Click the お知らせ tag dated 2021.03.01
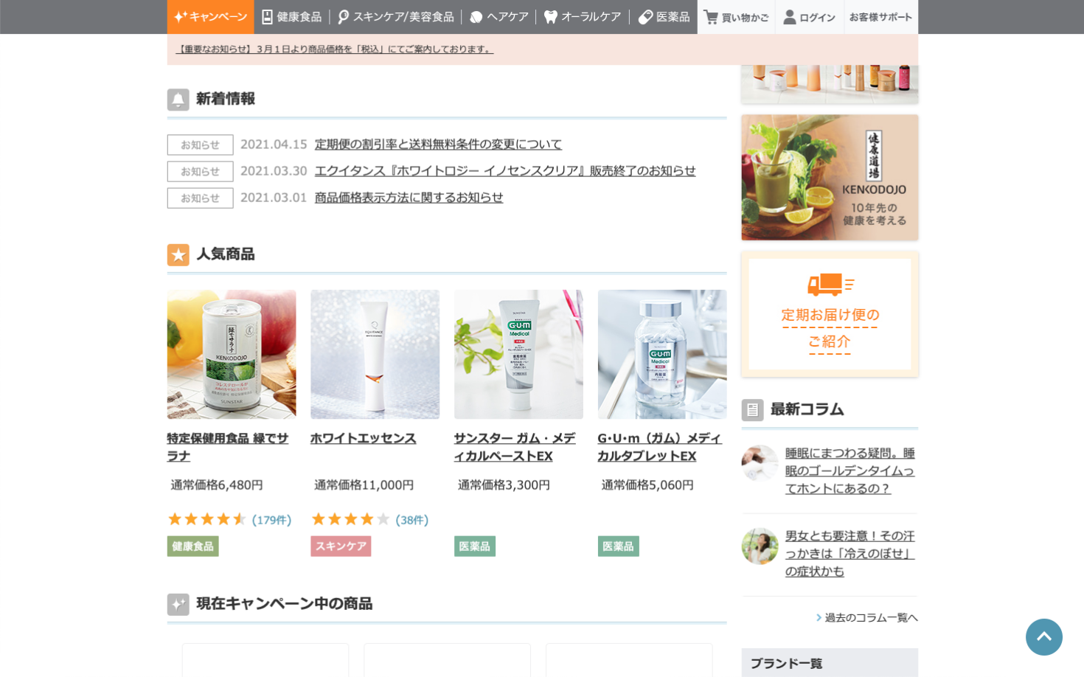The image size is (1084, 677). coord(200,198)
